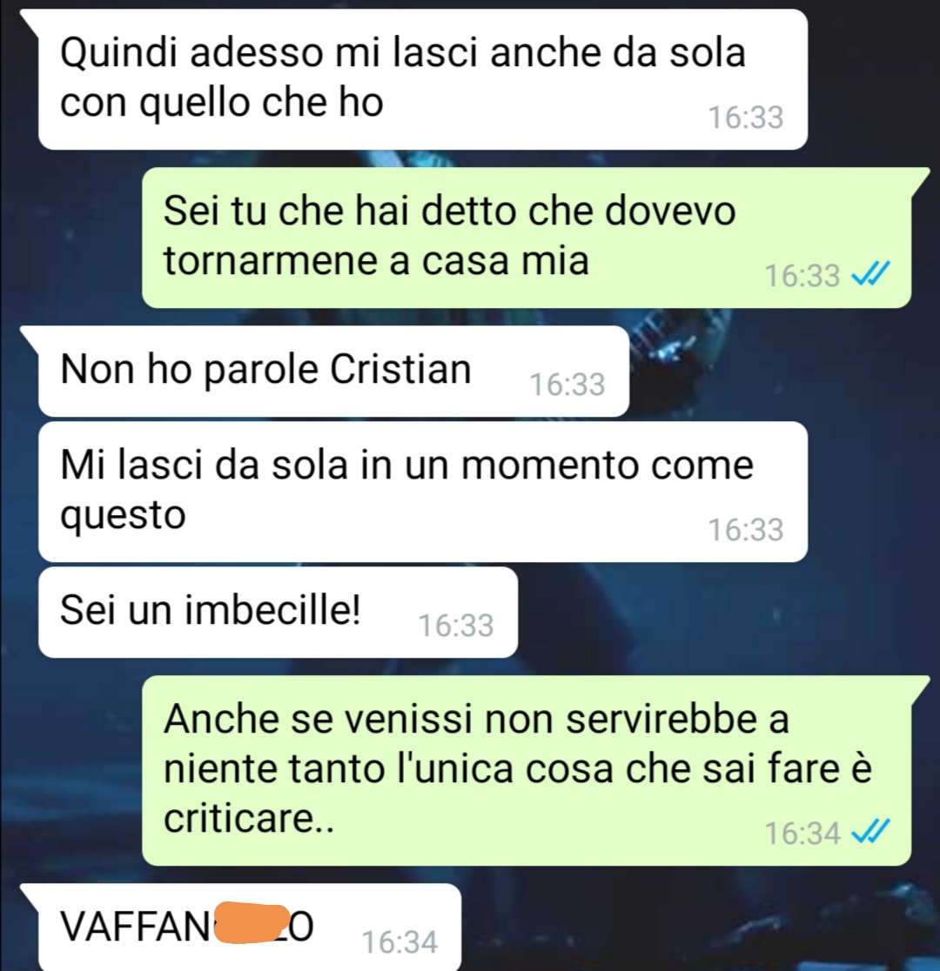The image size is (940, 971).
Task: Select the "Sei tu che hai detto" outgoing message
Action: 527,238
